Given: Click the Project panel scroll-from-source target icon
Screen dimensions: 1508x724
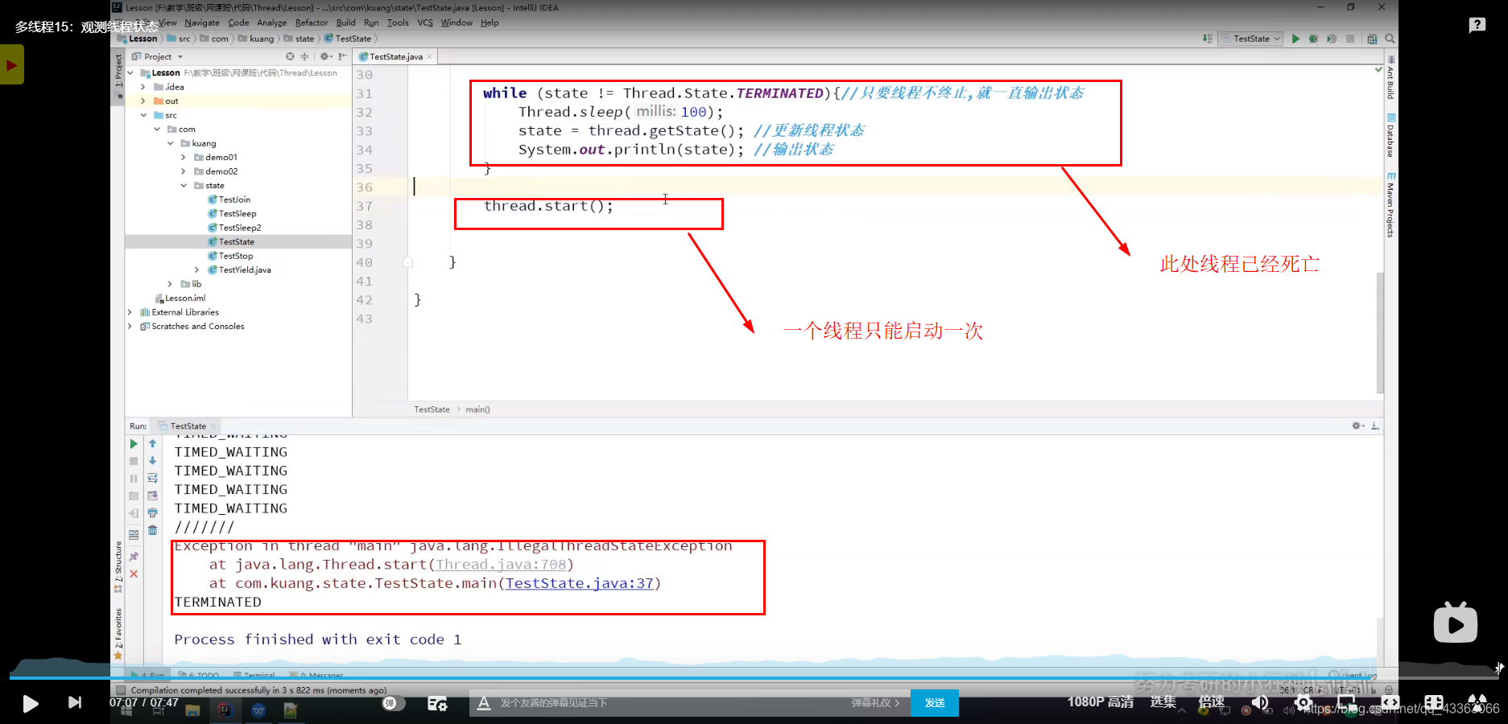Looking at the screenshot, I should click(290, 56).
